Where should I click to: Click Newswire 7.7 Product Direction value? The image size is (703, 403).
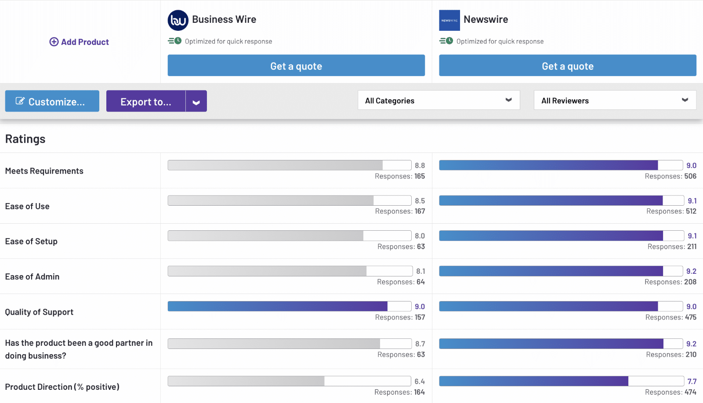[692, 381]
